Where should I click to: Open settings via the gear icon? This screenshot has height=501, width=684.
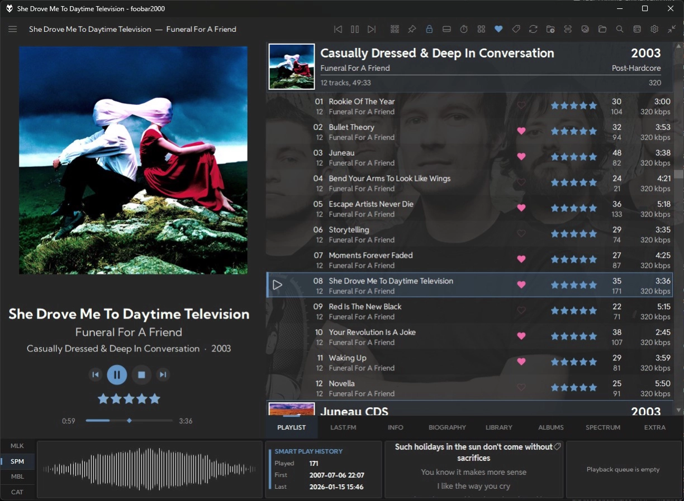coord(654,29)
